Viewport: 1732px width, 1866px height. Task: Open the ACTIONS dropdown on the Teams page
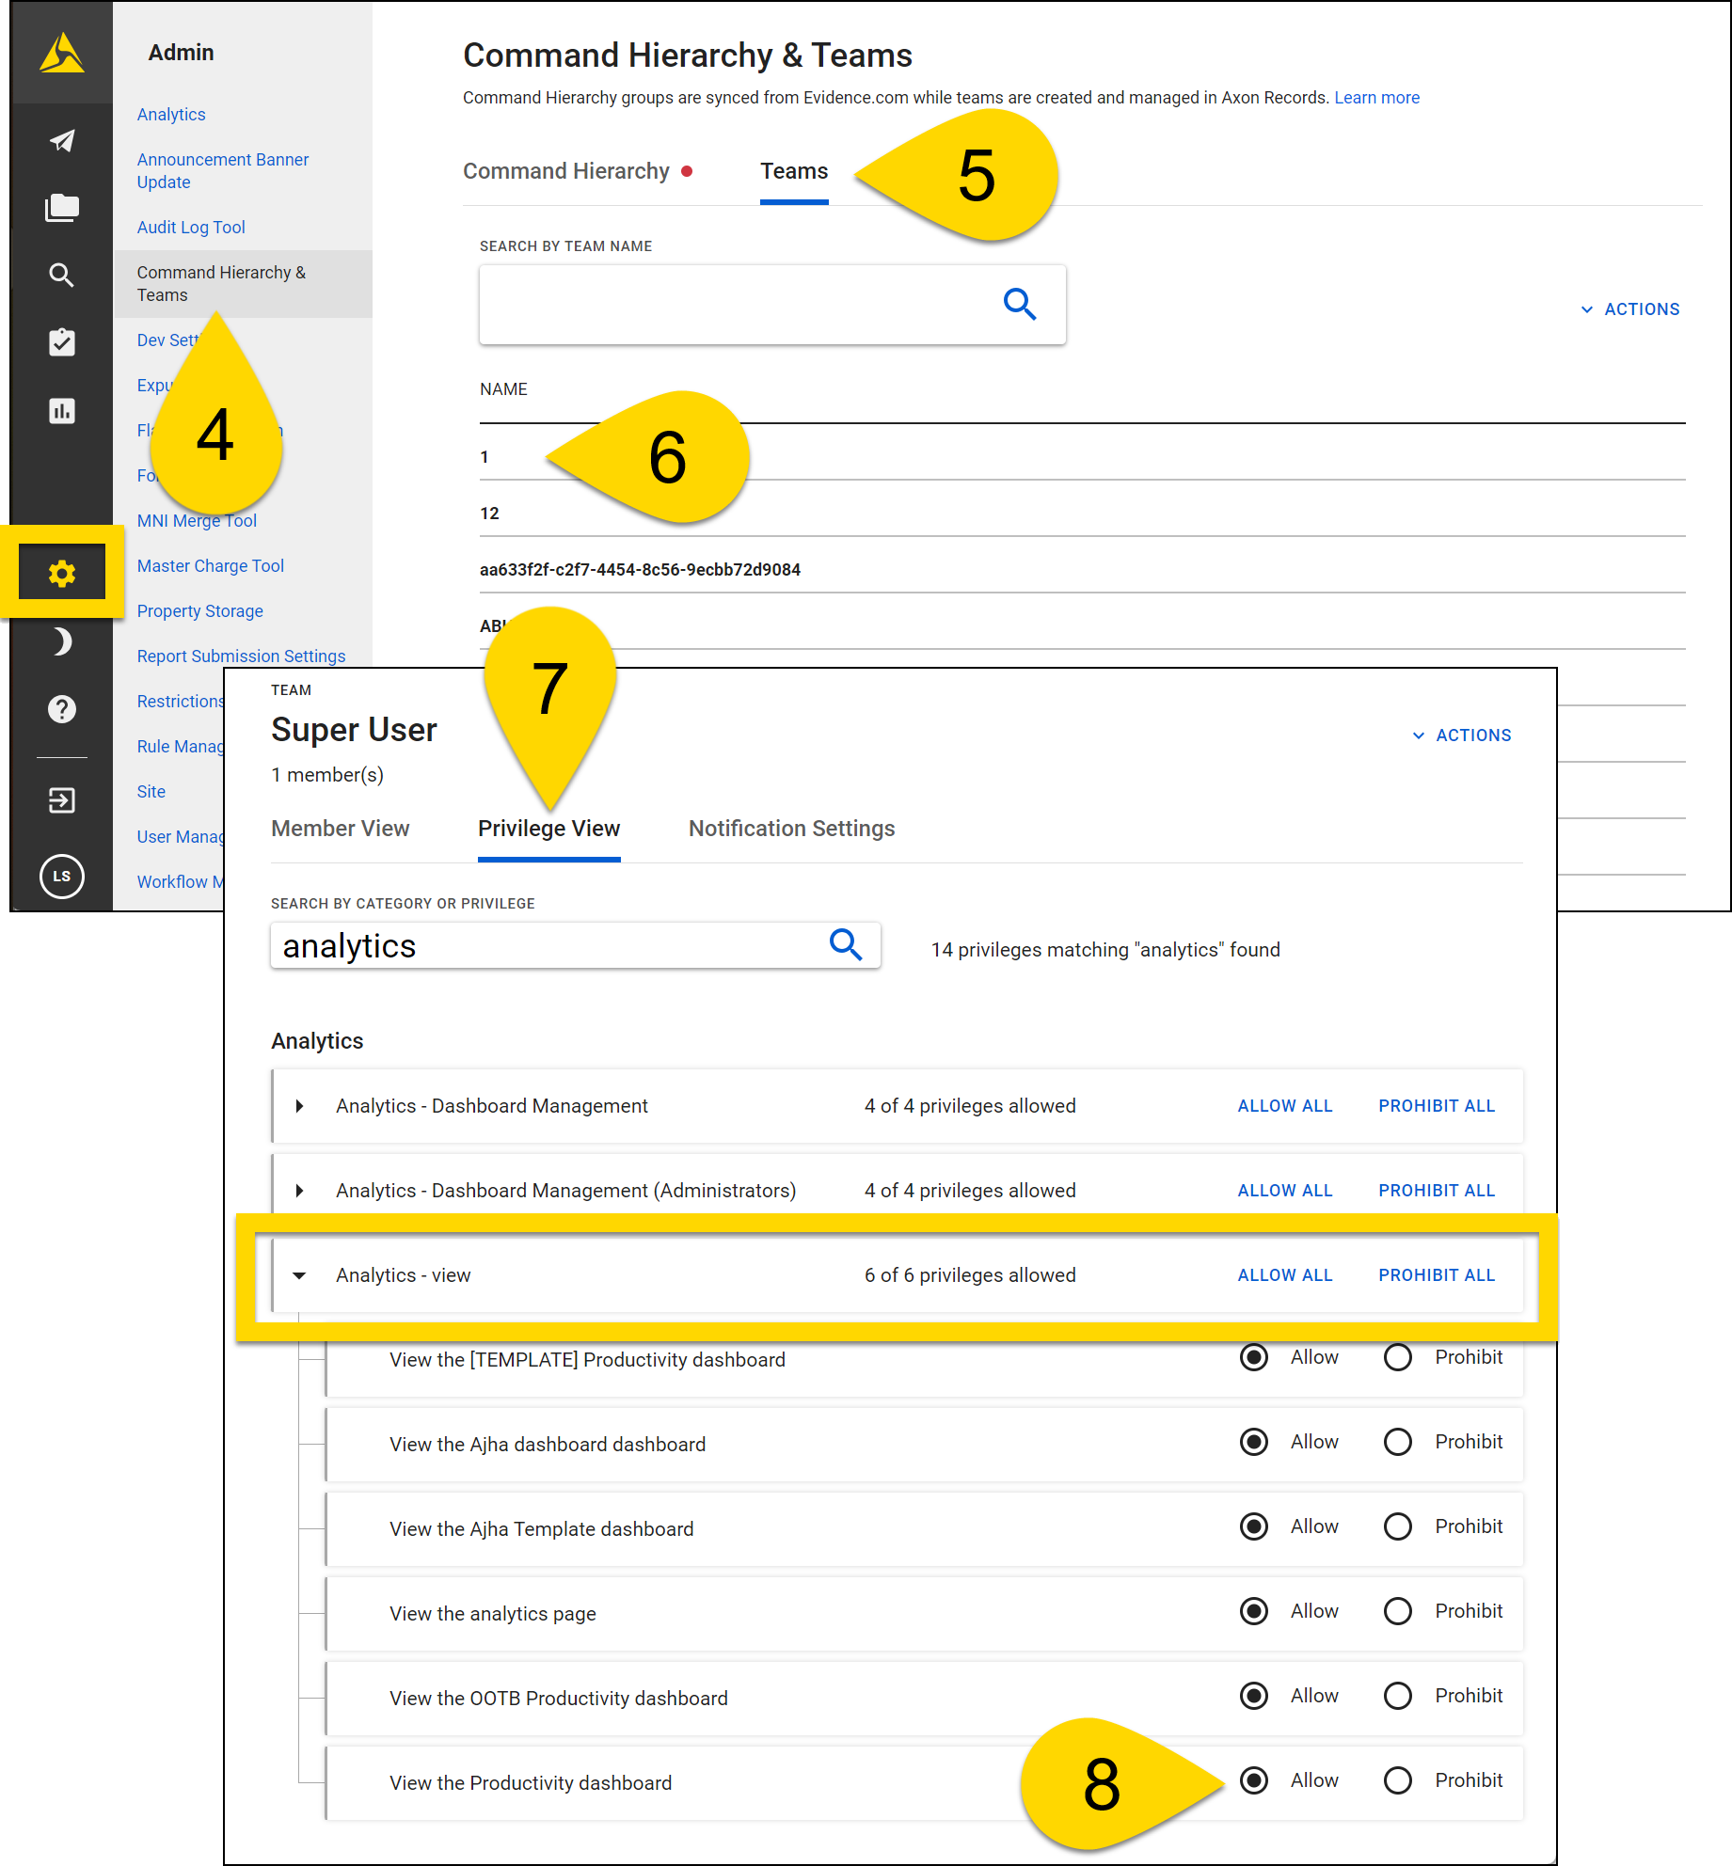[1630, 308]
